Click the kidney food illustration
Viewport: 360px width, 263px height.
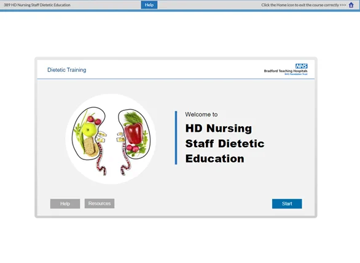(x=111, y=139)
